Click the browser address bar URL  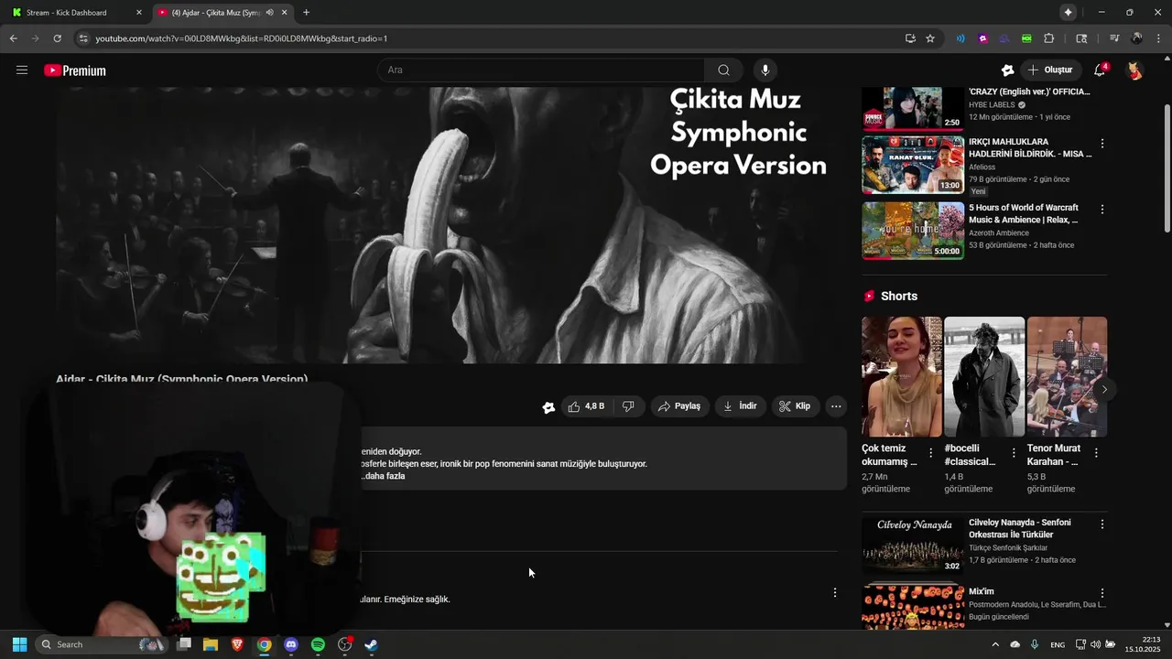[x=242, y=38]
